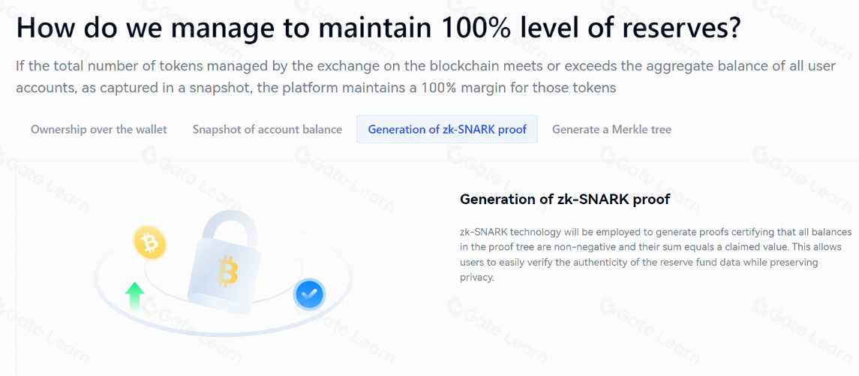Select the Generation of zk-SNARK proof tab
Image resolution: width=859 pixels, height=376 pixels.
coord(447,129)
